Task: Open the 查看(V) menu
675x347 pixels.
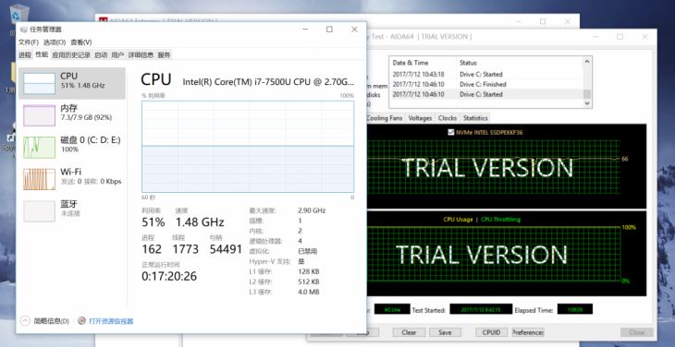Action: [x=81, y=42]
